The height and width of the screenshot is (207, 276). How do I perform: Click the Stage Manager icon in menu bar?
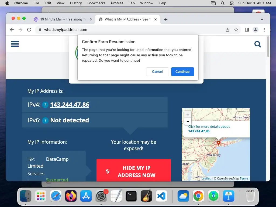coord(213,3)
